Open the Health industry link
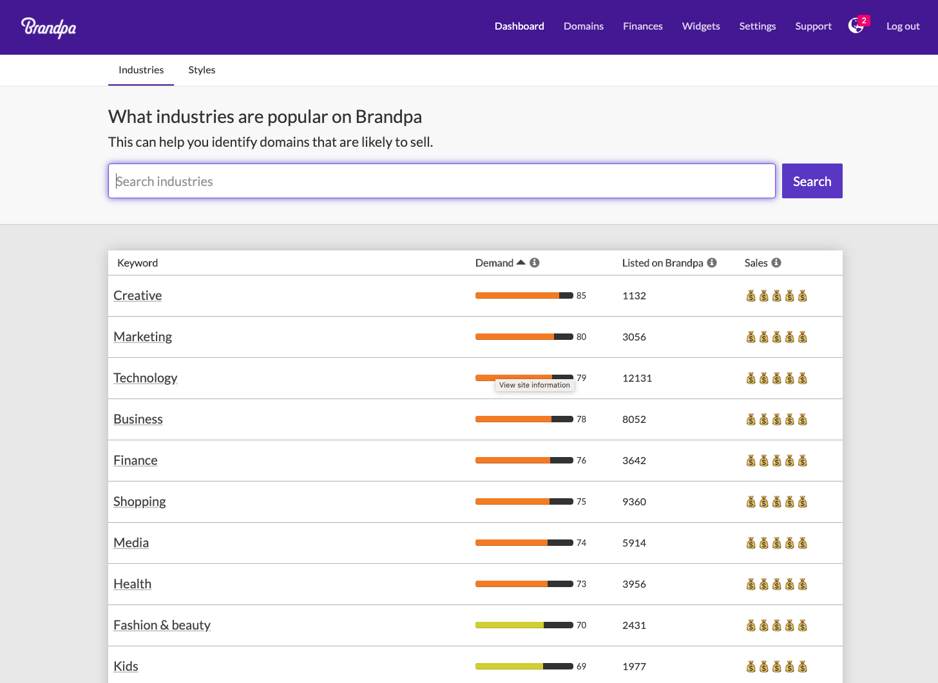The width and height of the screenshot is (938, 683). (133, 584)
